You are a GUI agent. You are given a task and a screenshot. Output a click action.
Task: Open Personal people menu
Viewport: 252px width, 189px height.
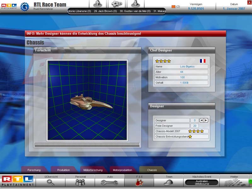point(80,180)
